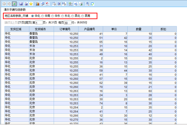Image resolution: width=187 pixels, height=125 pixels.
Task: Click product number 57 cell
Action: tap(91, 79)
